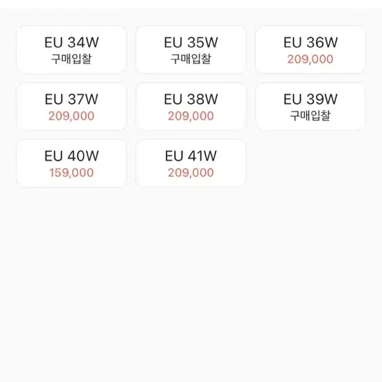
Task: Select the EU 37W size option
Action: (72, 107)
